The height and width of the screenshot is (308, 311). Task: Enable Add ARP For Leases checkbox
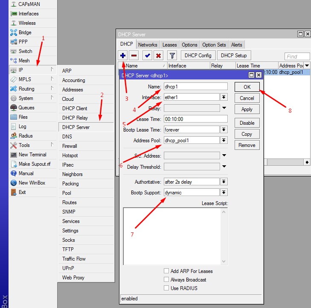click(166, 271)
